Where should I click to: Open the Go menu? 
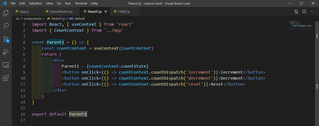[x=59, y=3]
